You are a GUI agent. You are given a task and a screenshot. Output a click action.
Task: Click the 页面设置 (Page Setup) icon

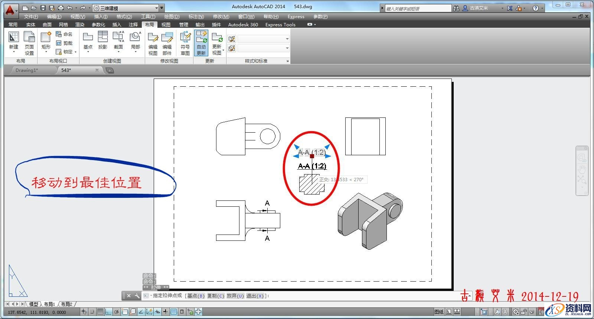29,43
